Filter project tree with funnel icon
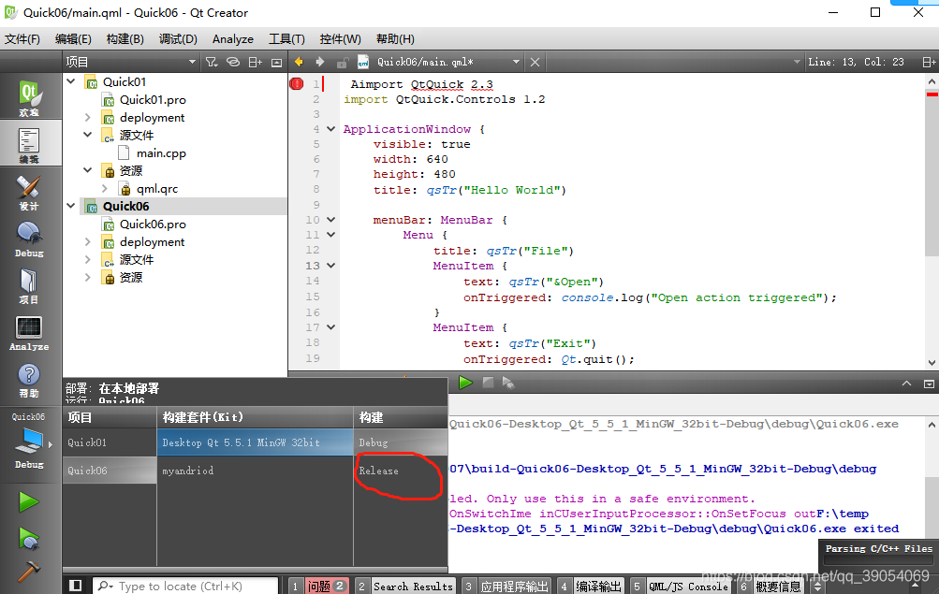The image size is (939, 594). [212, 63]
